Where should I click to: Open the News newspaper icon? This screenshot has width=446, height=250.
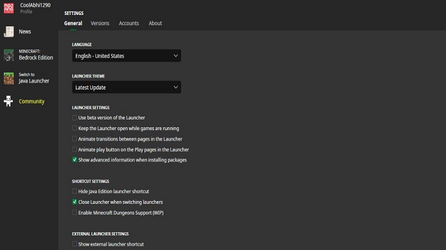tap(9, 32)
